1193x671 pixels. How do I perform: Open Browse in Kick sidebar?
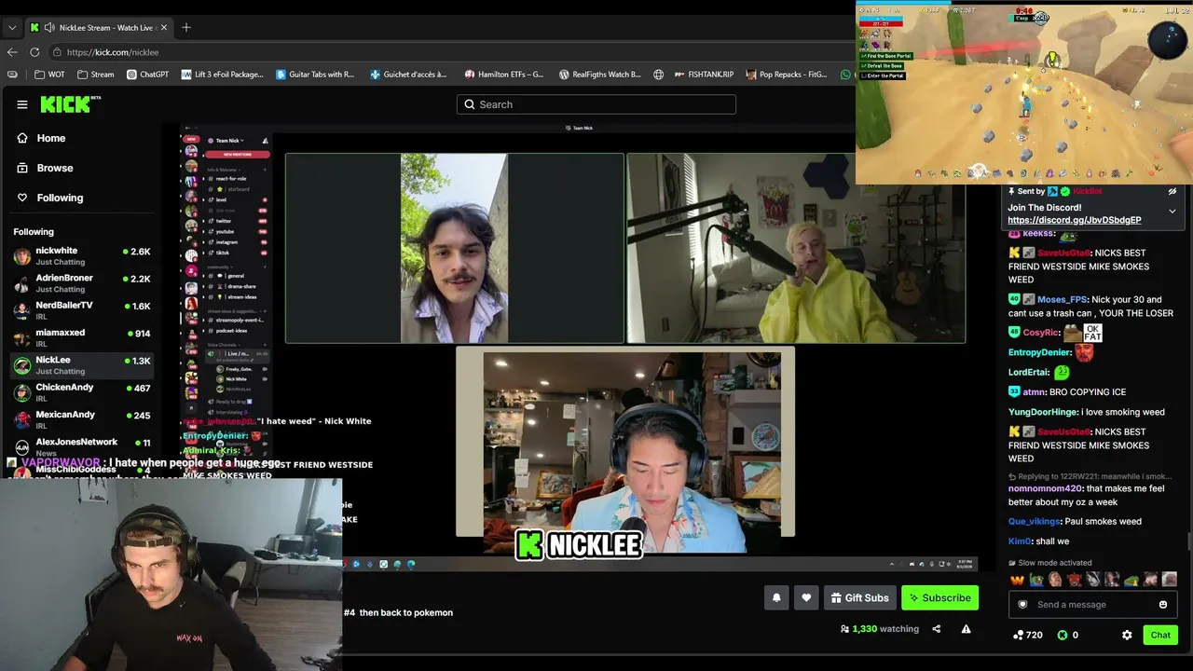pos(45,168)
